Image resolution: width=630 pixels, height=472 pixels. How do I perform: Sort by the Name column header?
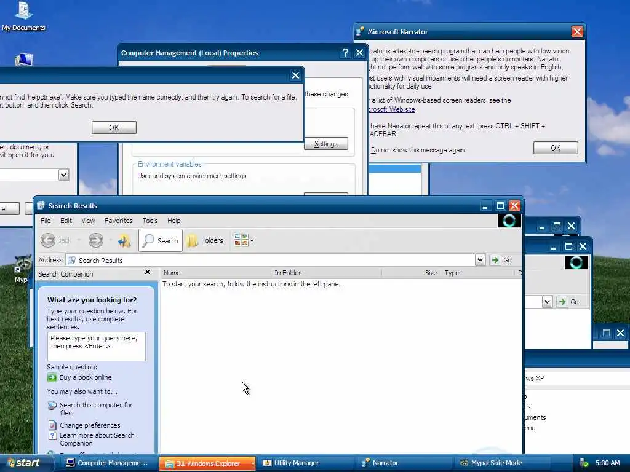pyautogui.click(x=216, y=273)
